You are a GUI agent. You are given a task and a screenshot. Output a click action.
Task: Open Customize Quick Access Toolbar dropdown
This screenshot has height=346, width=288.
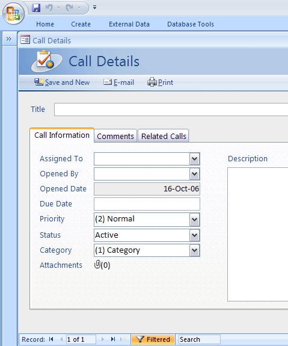point(94,7)
